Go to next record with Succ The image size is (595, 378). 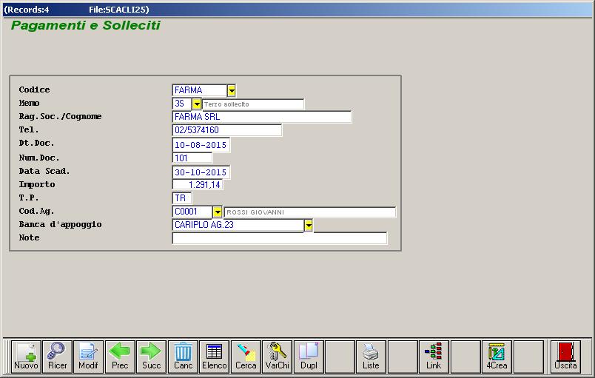point(151,357)
